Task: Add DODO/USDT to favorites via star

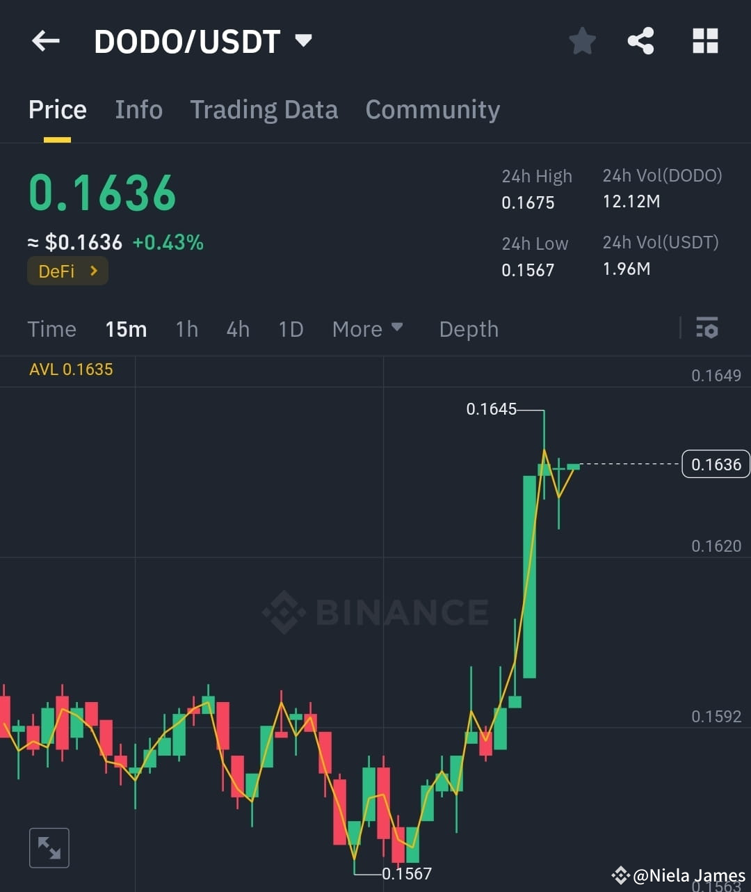Action: (582, 40)
